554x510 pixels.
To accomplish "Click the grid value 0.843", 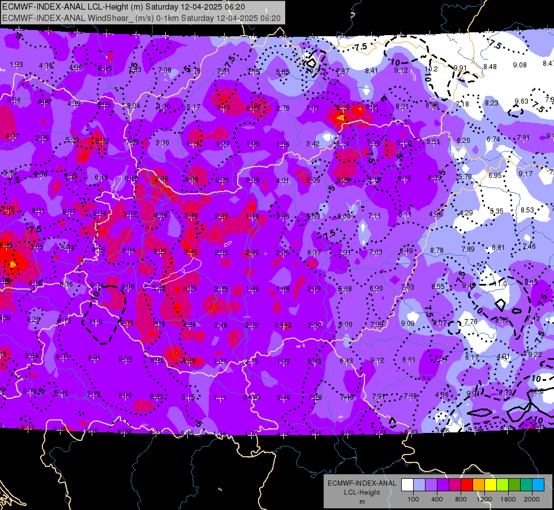I will tap(284, 325).
